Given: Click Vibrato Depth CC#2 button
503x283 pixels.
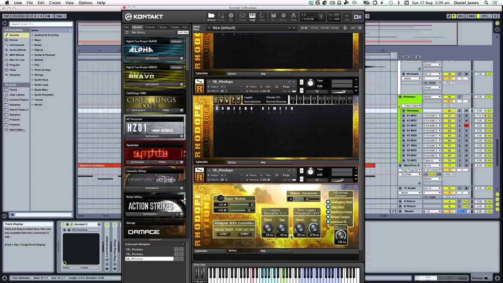Looking at the screenshot, I should coord(223,234).
